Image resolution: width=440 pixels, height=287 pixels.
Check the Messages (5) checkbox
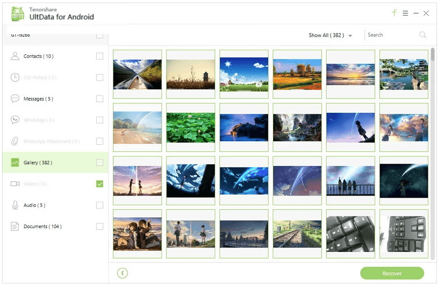click(100, 99)
